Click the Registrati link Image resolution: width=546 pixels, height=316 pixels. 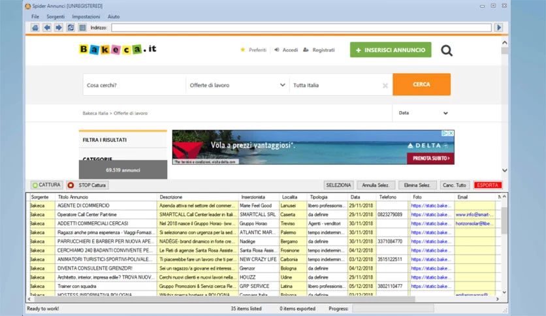(319, 50)
